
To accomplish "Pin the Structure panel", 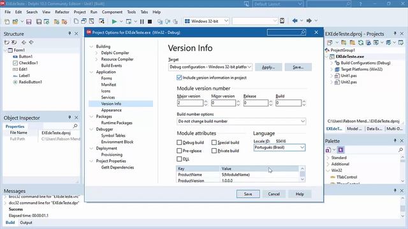I will [69, 34].
